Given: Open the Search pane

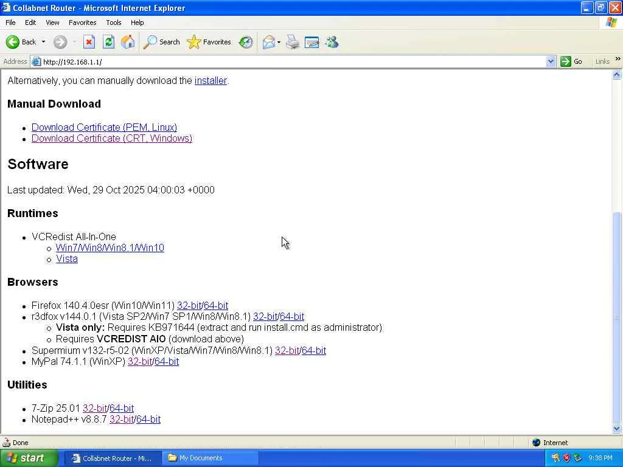Looking at the screenshot, I should pyautogui.click(x=161, y=42).
